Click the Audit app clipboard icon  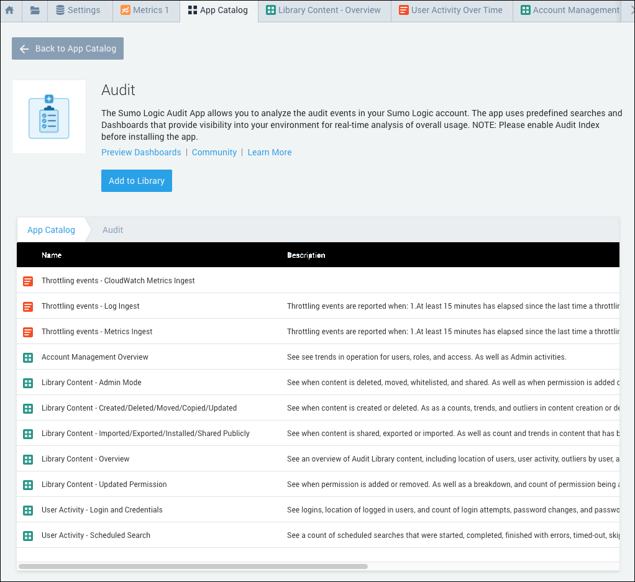click(49, 117)
